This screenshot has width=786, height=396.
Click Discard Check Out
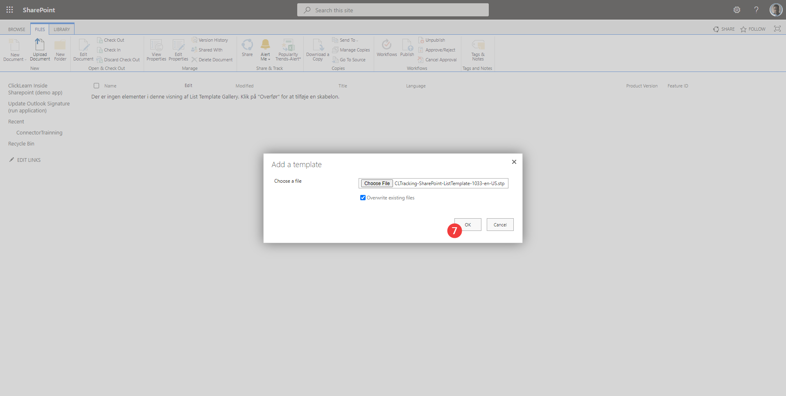118,60
